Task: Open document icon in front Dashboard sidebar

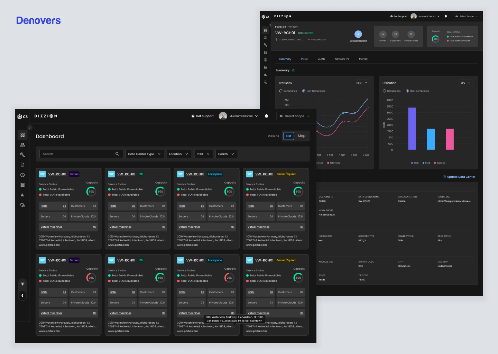Action: tap(22, 165)
